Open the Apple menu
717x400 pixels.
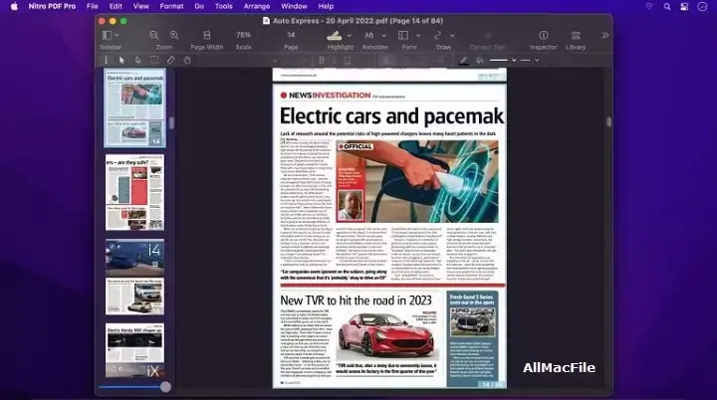tap(14, 6)
